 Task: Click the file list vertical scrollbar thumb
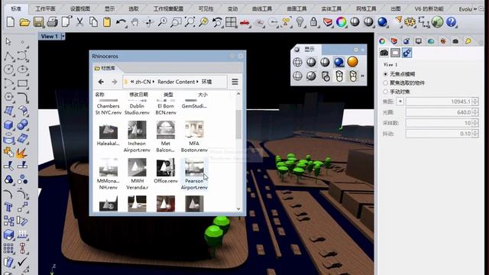tap(238, 124)
